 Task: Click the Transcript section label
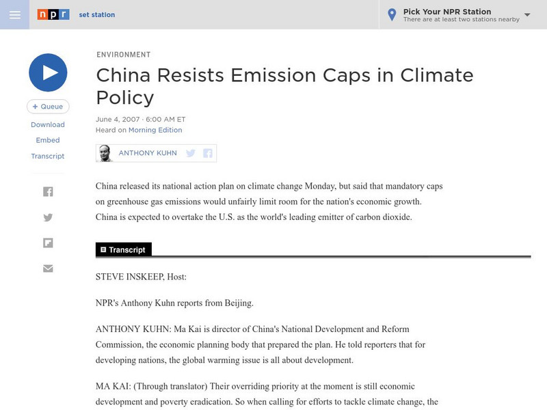[124, 249]
